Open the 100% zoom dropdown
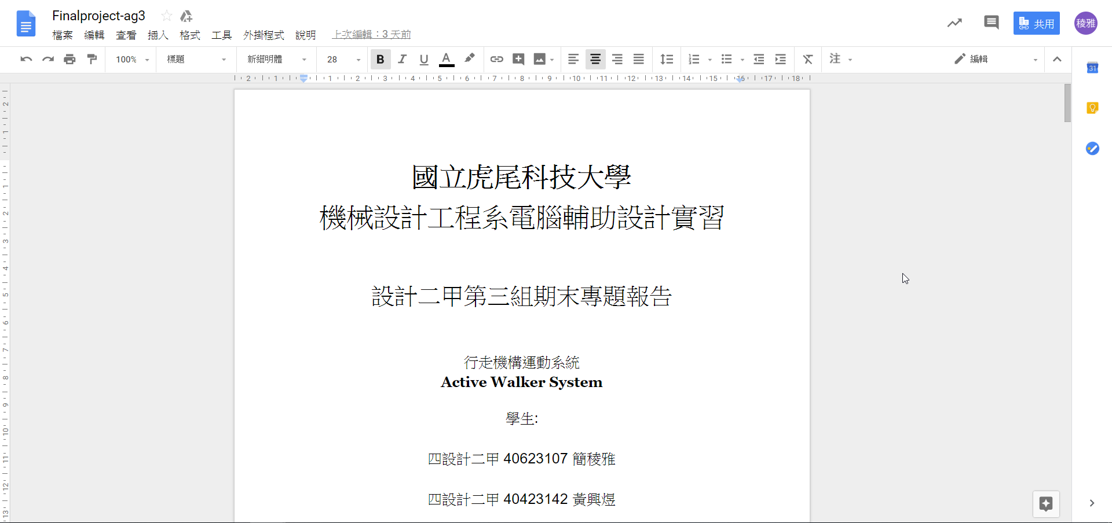1112x523 pixels. point(132,59)
